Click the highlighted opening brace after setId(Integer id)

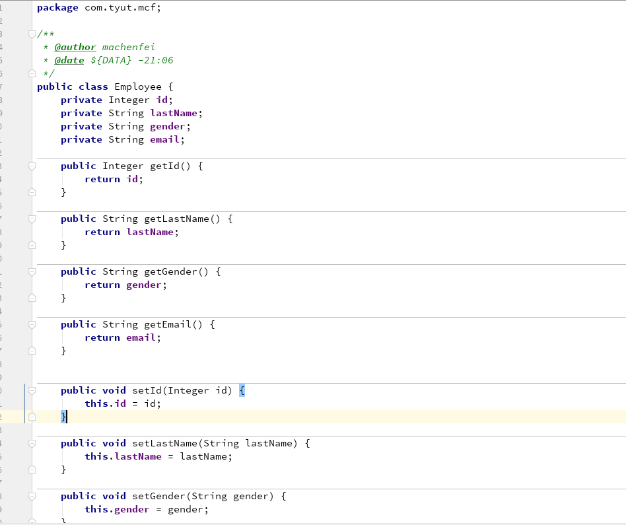[242, 390]
